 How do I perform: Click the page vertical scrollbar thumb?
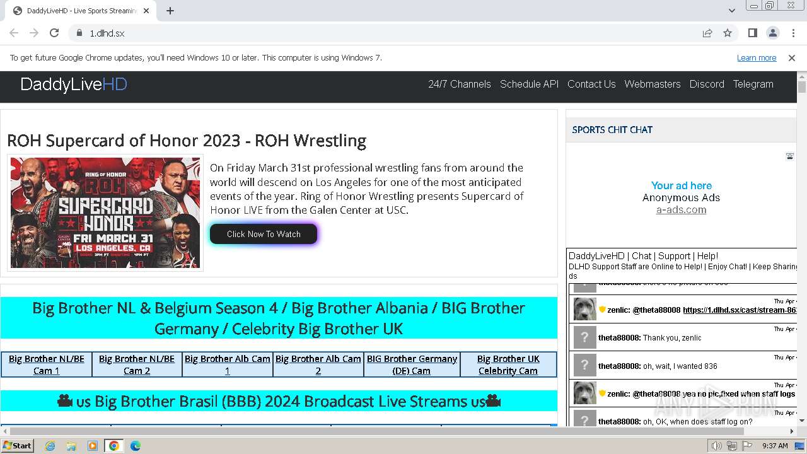802,87
